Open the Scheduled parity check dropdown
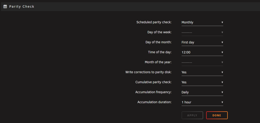Viewport: 260px width, 123px height. (202, 23)
